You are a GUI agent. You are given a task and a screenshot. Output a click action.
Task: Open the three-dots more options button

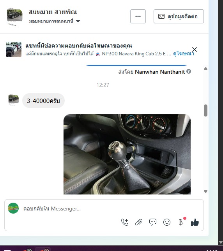tap(138, 16)
